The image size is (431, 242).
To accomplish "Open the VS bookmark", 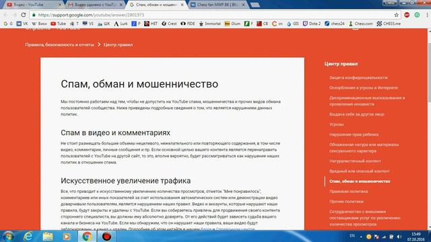I will [88, 24].
